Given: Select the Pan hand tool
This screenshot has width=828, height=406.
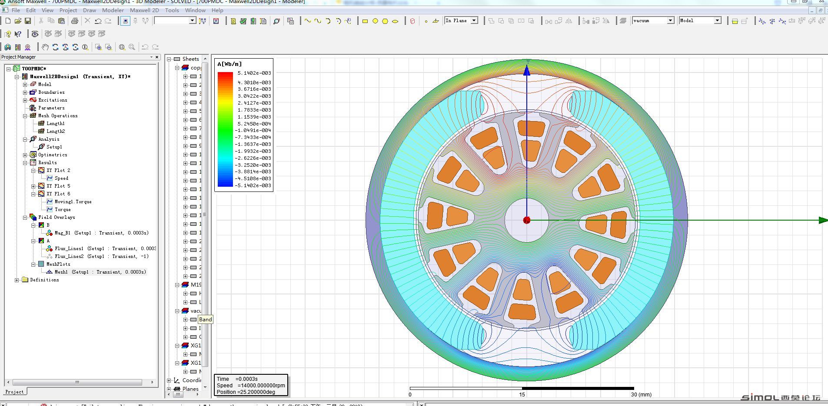Looking at the screenshot, I should [x=45, y=47].
